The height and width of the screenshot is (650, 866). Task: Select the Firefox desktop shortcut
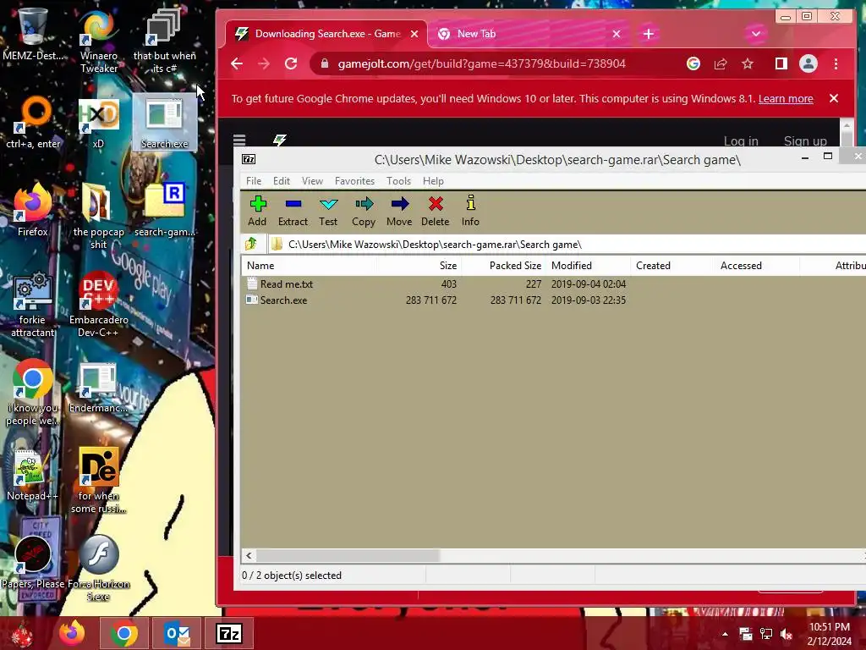coord(33,210)
